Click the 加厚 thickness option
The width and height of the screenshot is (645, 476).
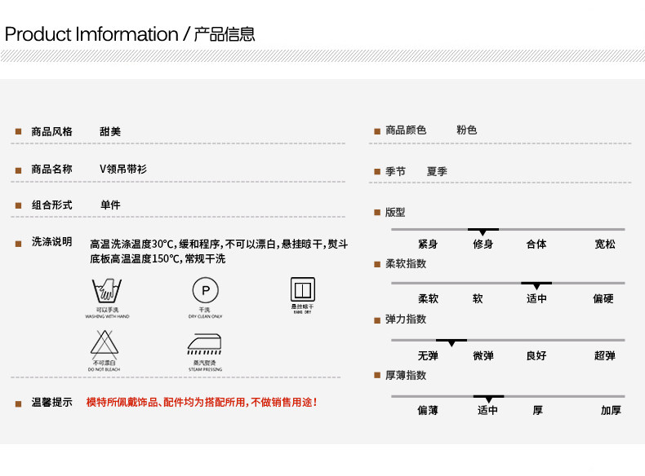click(611, 410)
